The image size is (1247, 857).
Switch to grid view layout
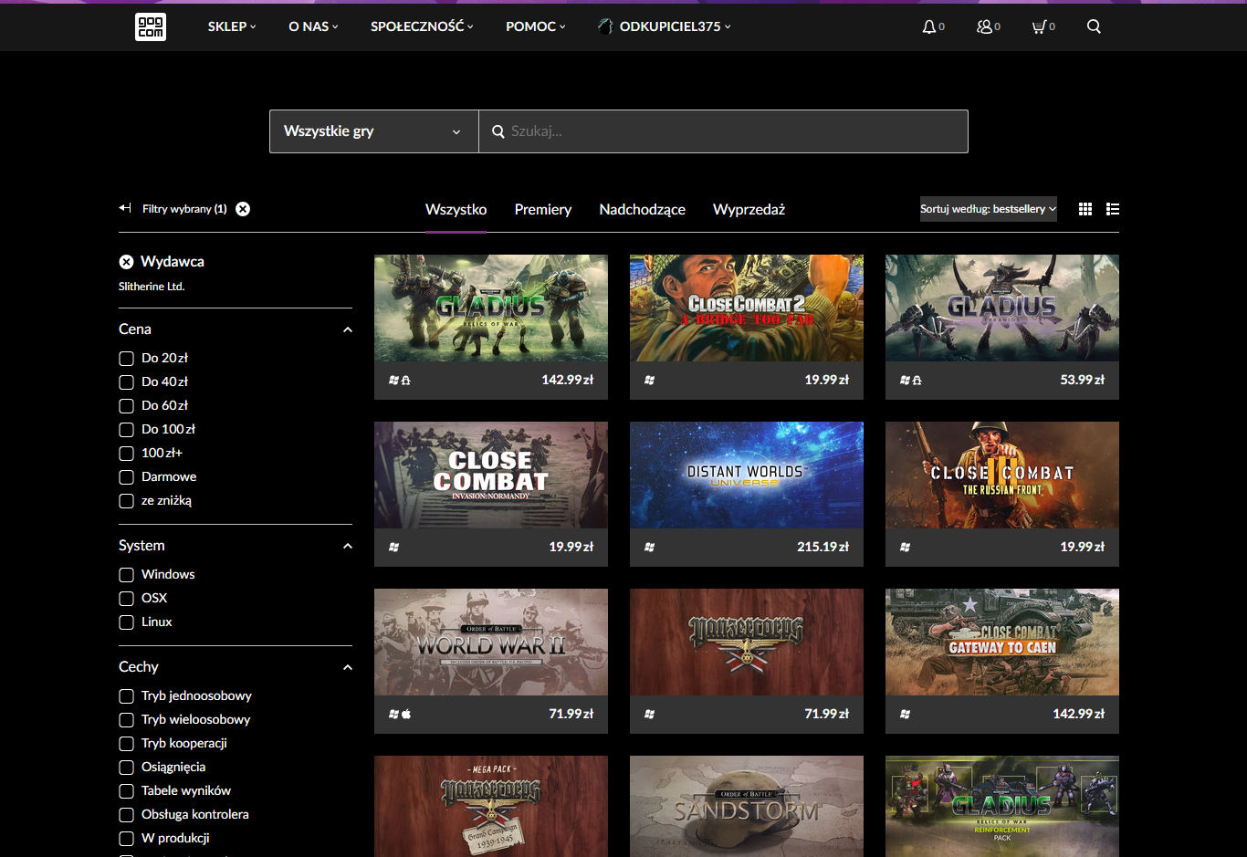coord(1085,209)
